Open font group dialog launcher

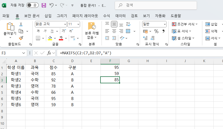[x=80, y=44]
